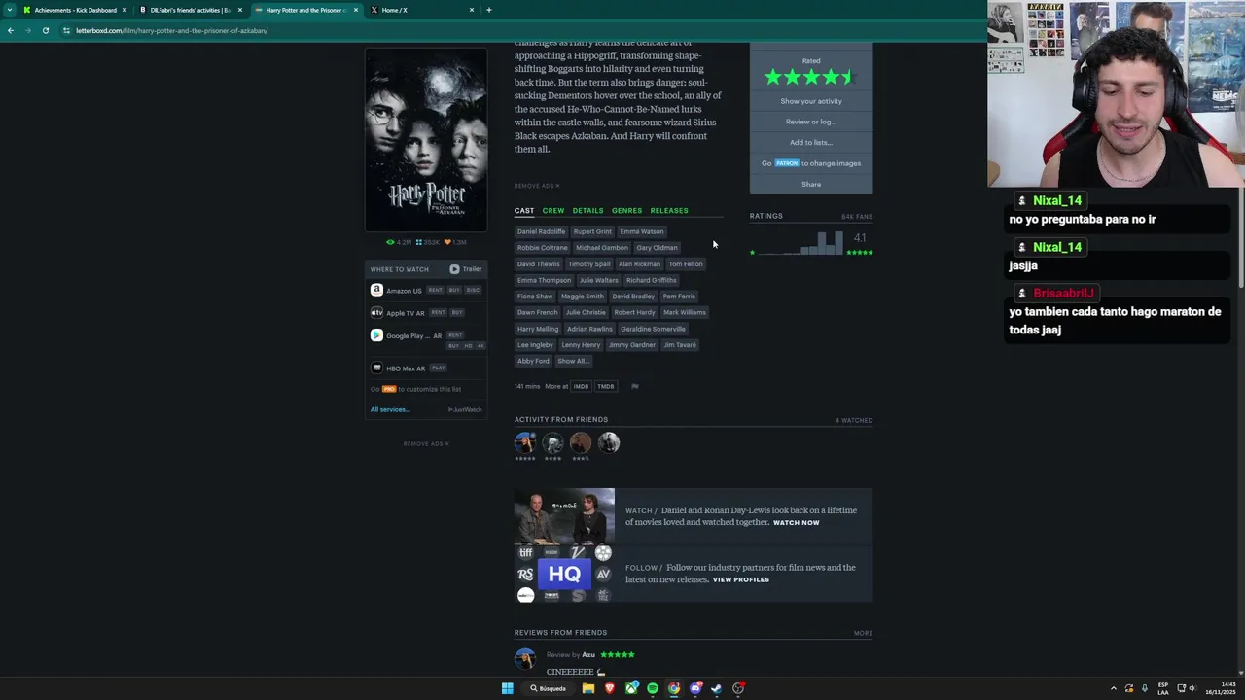
Task: Expand the full cast with Show All
Action: pyautogui.click(x=572, y=361)
